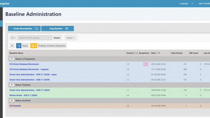
Task: Focus the Search: All text columns field
Action: pos(35,38)
